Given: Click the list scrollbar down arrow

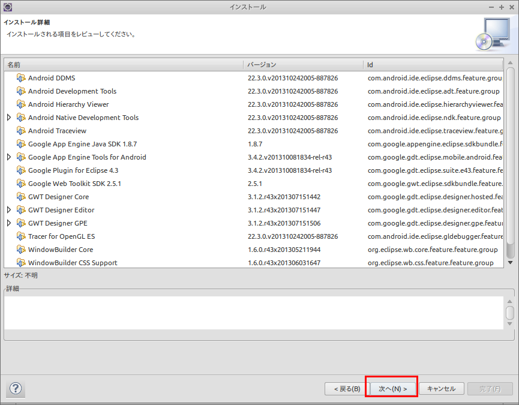Looking at the screenshot, I should [511, 263].
